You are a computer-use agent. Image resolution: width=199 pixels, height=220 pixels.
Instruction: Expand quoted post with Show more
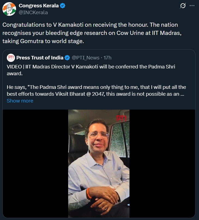tap(20, 101)
